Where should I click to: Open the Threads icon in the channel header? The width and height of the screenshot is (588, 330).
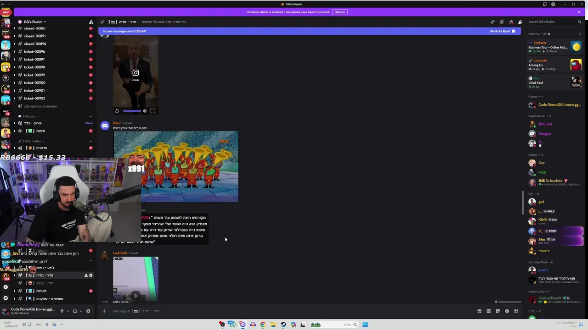click(x=492, y=22)
